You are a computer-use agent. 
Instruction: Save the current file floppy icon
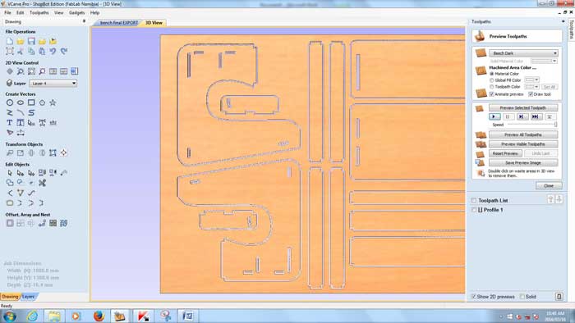(x=31, y=41)
